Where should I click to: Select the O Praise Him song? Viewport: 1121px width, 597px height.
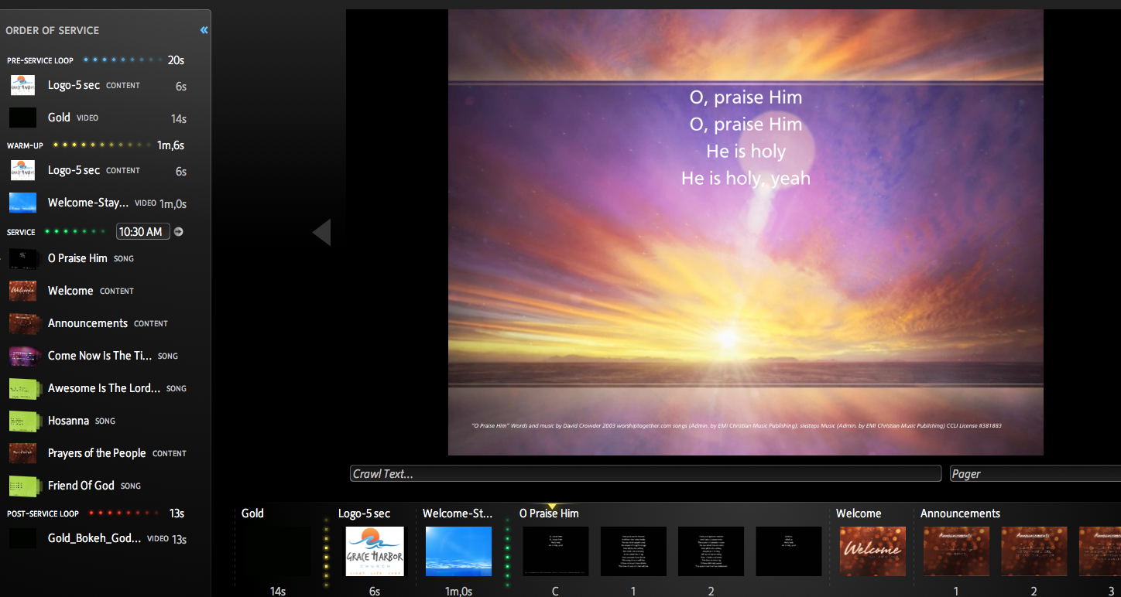[98, 258]
